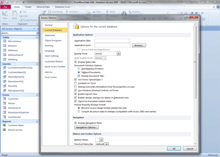Click the Application Icon input field

point(112,45)
